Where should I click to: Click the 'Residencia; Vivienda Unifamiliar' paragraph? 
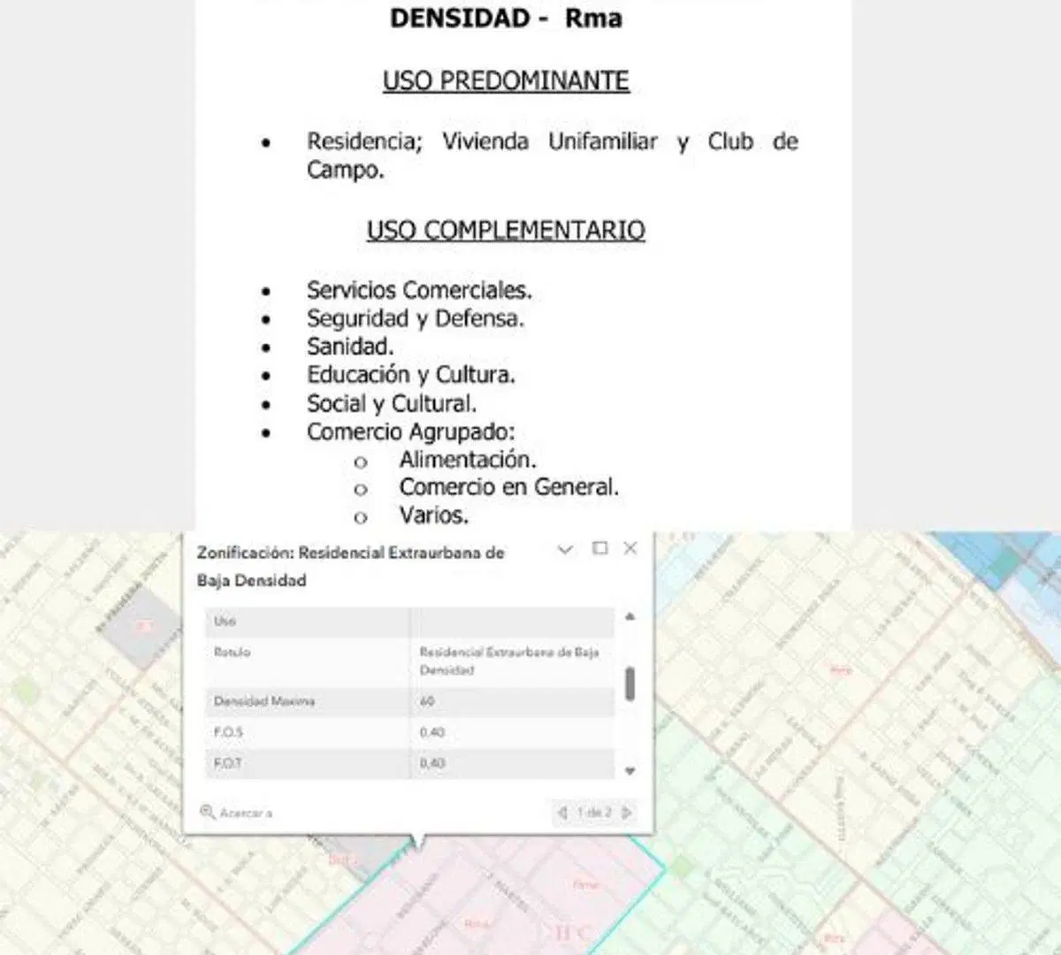553,155
